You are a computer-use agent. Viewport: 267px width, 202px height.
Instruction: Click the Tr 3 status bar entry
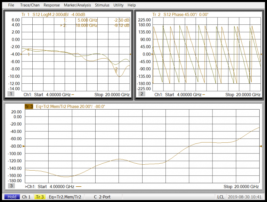pyautogui.click(x=40, y=197)
